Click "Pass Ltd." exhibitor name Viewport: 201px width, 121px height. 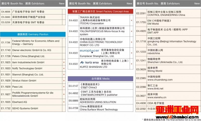[17, 87]
